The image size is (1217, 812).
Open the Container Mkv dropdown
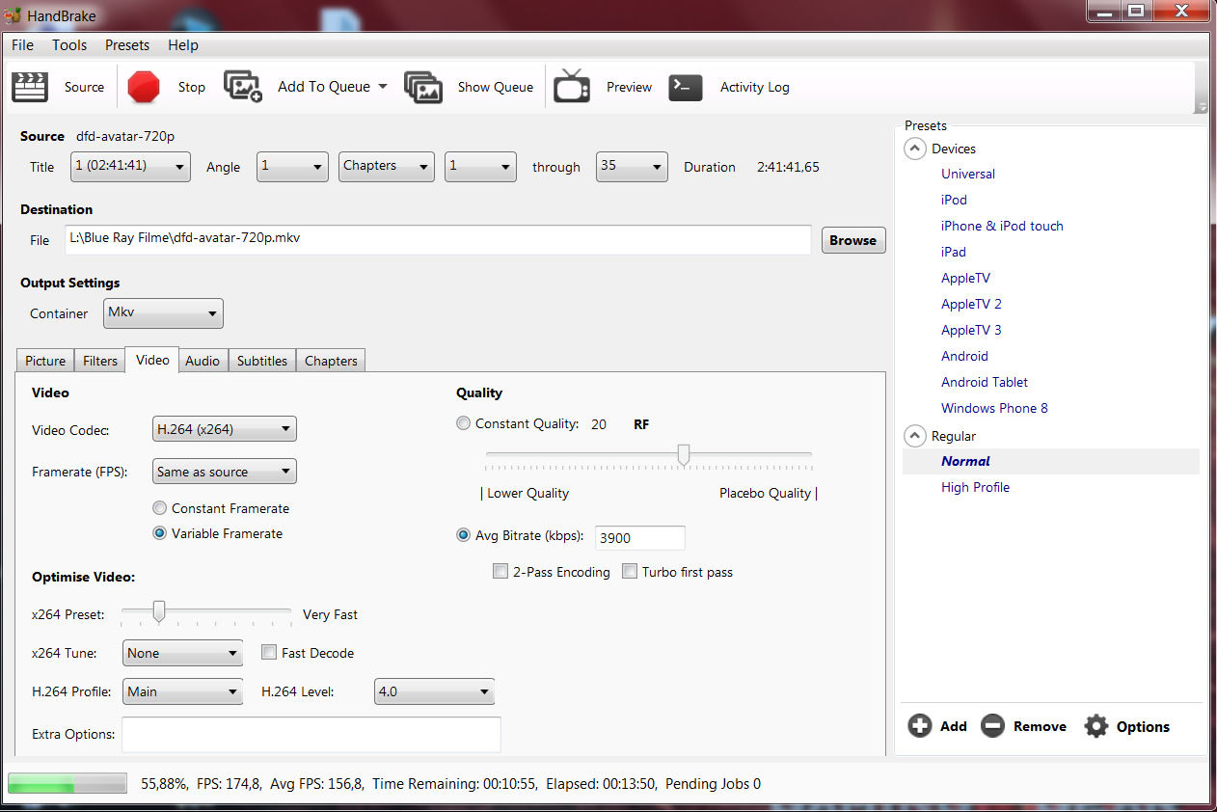tap(164, 312)
